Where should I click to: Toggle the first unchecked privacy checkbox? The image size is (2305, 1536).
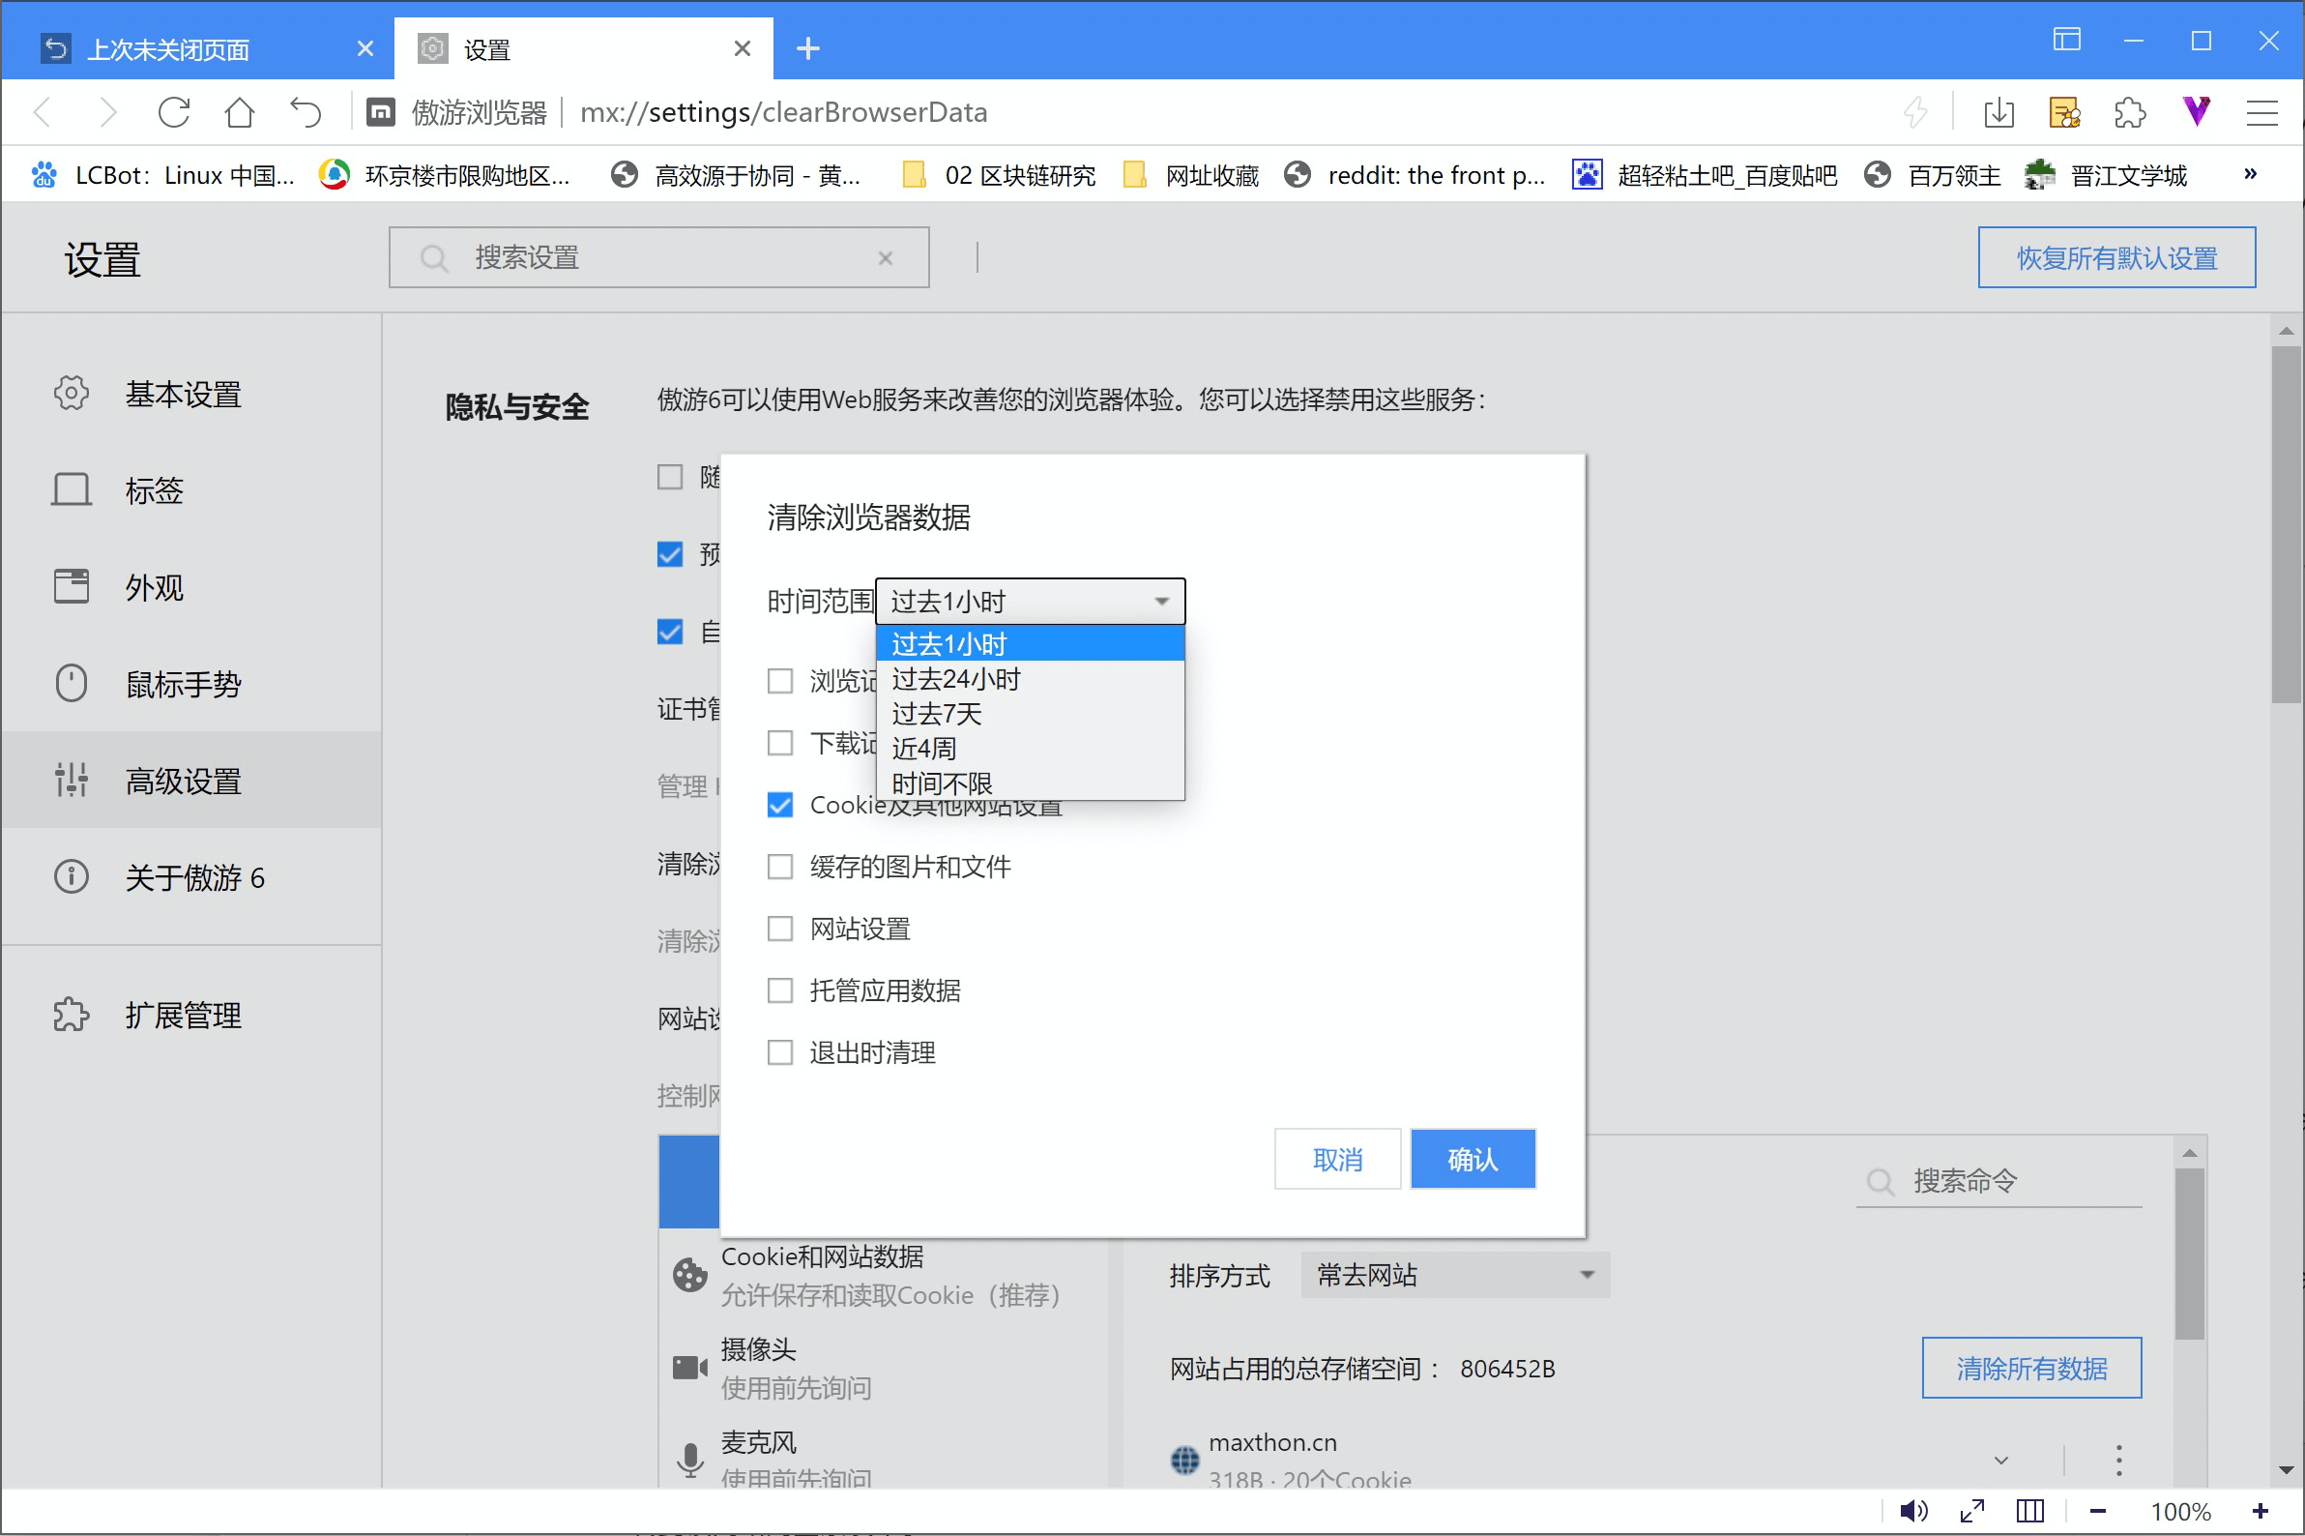[670, 477]
